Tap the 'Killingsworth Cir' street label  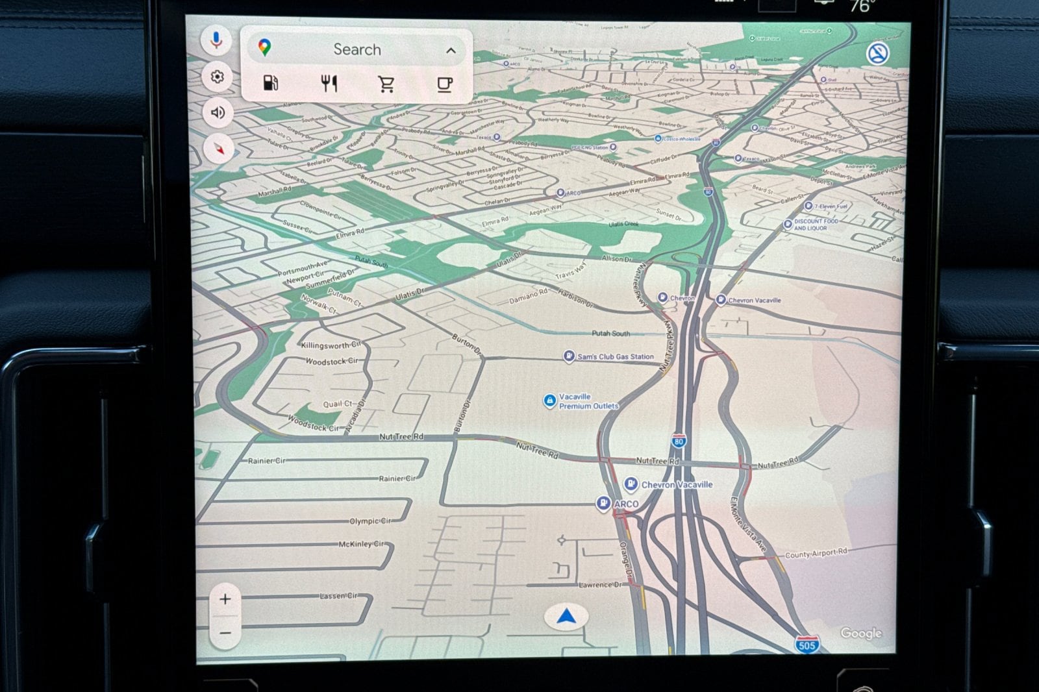332,345
